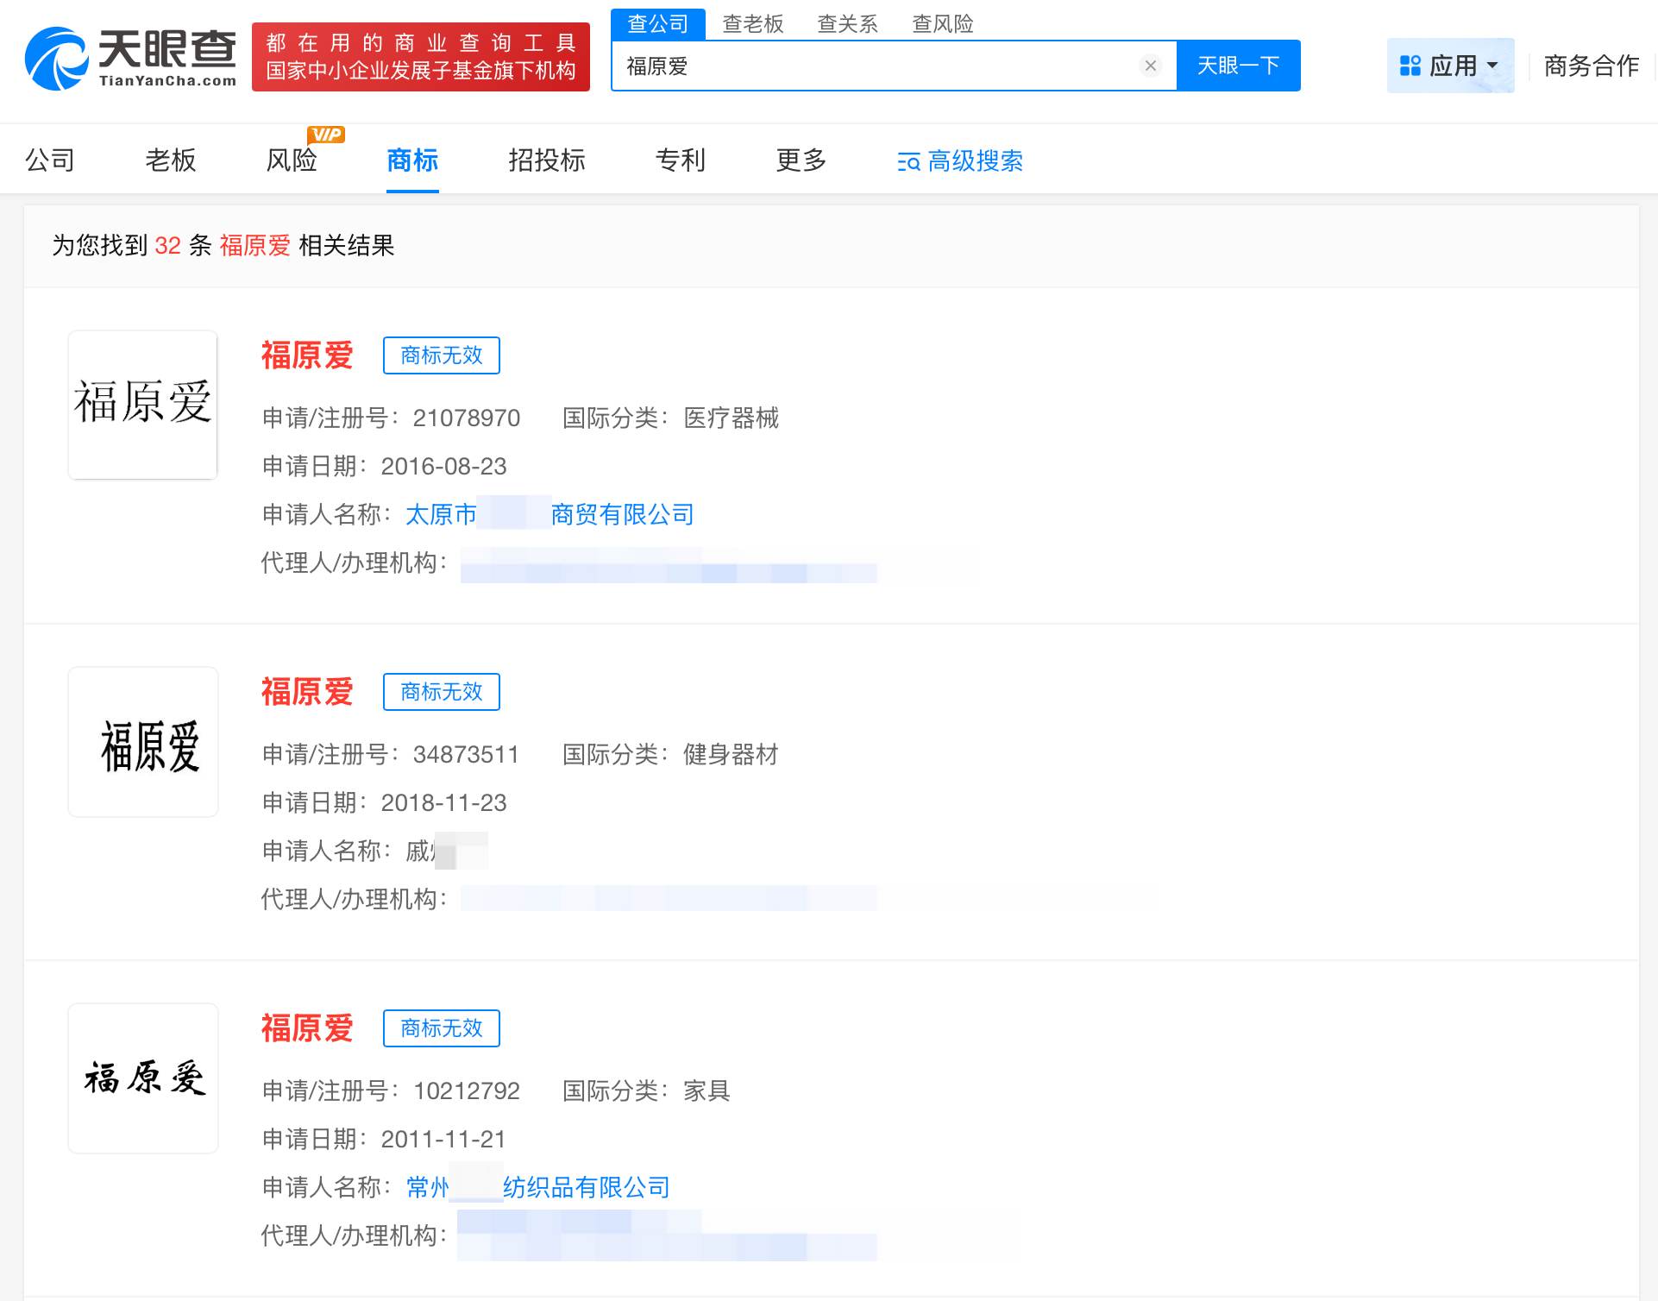Image resolution: width=1658 pixels, height=1301 pixels.
Task: Open 常州纺织品有限公司 company link
Action: (x=537, y=1186)
